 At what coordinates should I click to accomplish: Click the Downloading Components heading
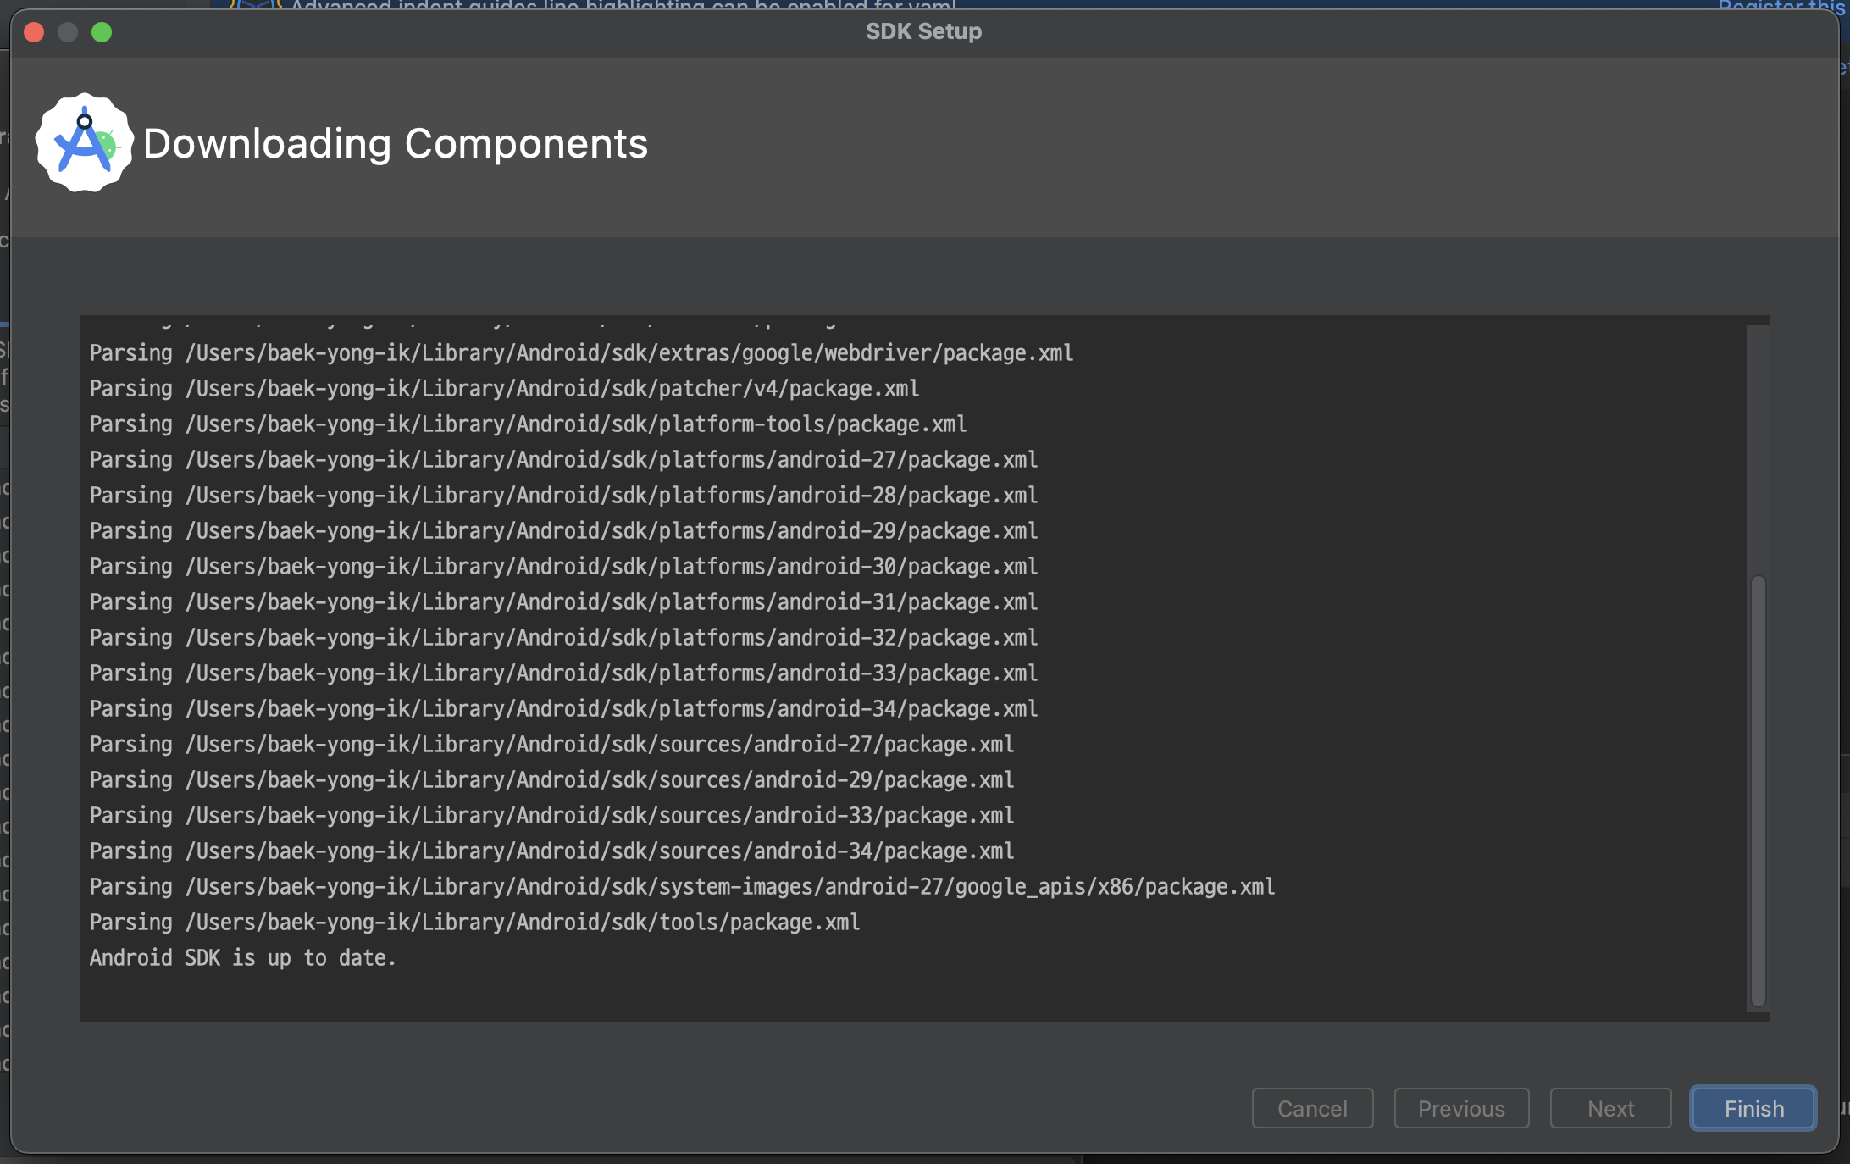click(395, 144)
